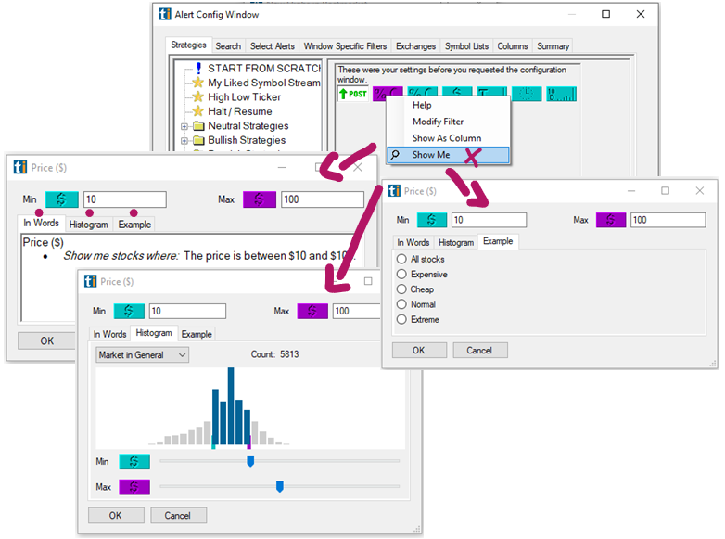
Task: Click the star icon next to Halt / Resume
Action: tap(197, 111)
